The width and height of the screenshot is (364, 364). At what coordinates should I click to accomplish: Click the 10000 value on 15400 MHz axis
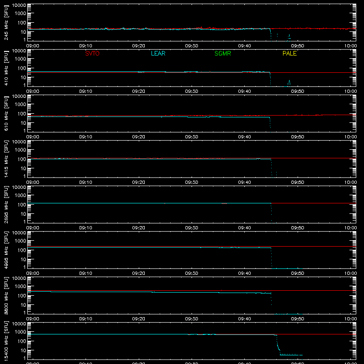pyautogui.click(x=19, y=324)
